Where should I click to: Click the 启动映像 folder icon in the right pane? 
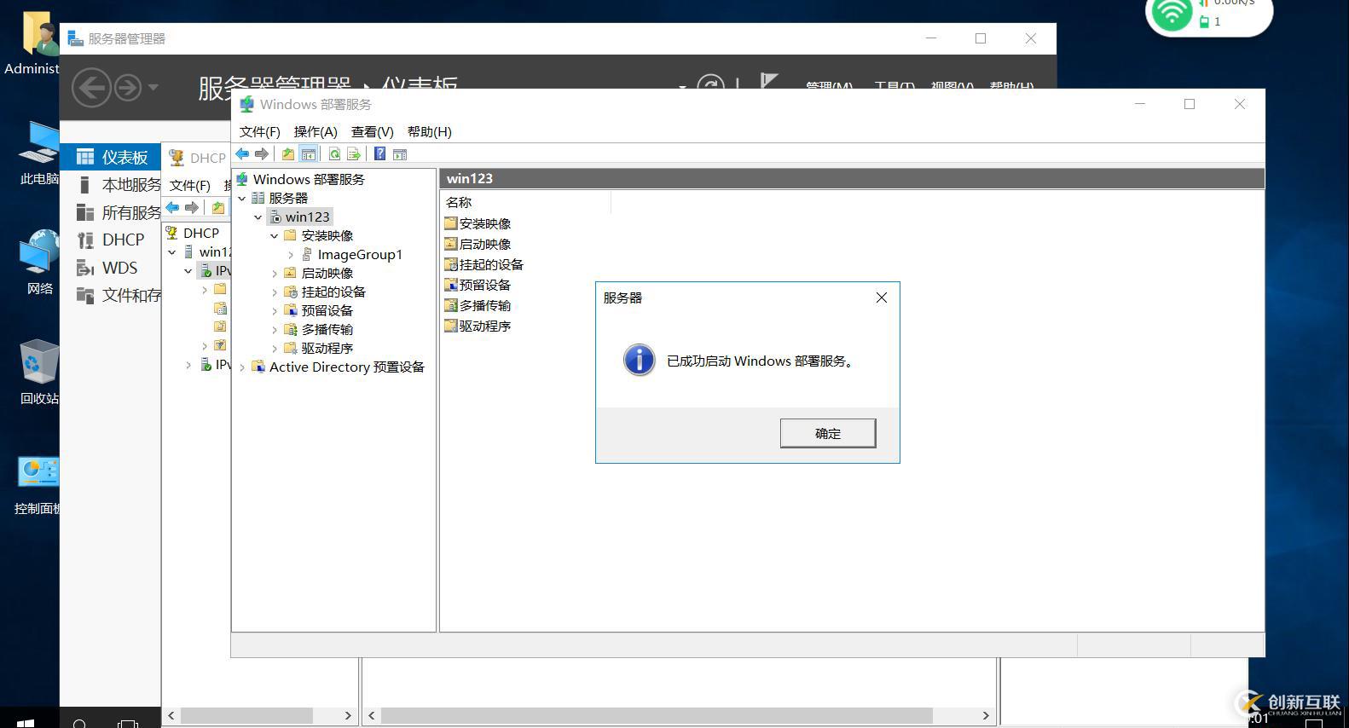coord(451,244)
